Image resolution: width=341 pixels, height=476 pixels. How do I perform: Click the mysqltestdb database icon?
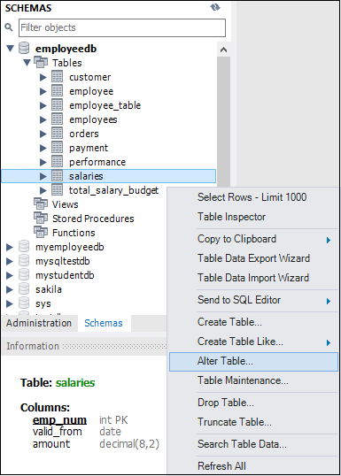point(24,260)
